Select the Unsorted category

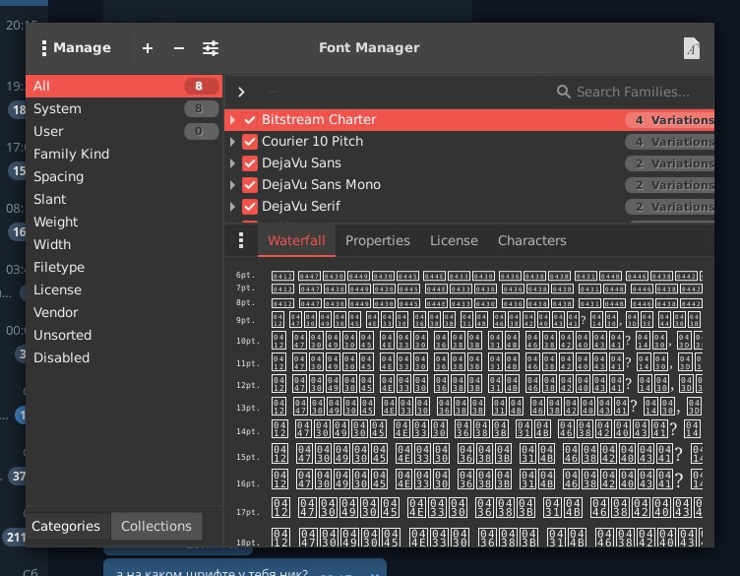tap(124, 335)
